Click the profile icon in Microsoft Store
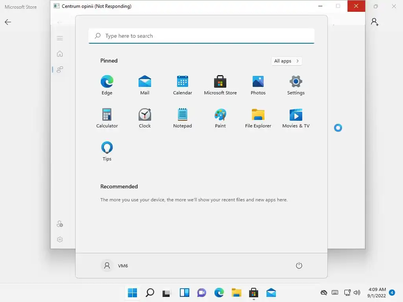This screenshot has width=403, height=302. 375,22
